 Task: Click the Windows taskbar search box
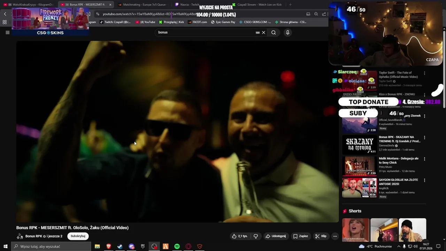51,246
